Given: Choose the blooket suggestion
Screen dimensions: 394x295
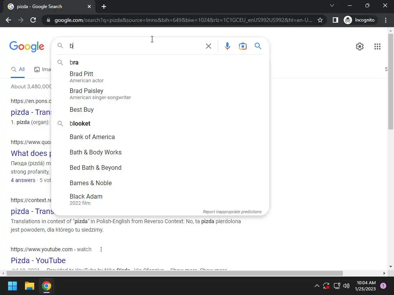Looking at the screenshot, I should pos(160,123).
